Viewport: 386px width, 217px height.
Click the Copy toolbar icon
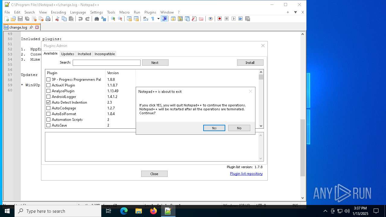pos(64,19)
